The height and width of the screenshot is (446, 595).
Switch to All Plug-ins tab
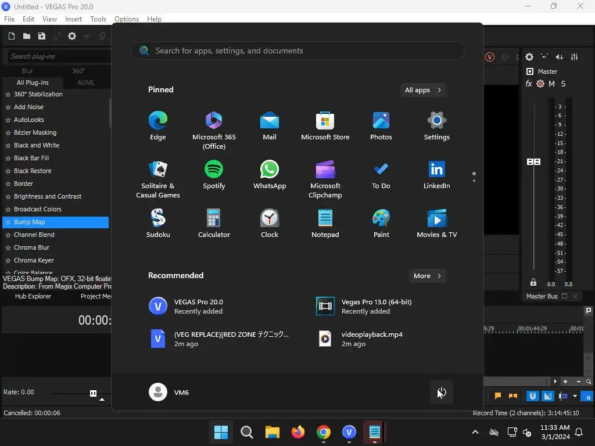point(33,82)
